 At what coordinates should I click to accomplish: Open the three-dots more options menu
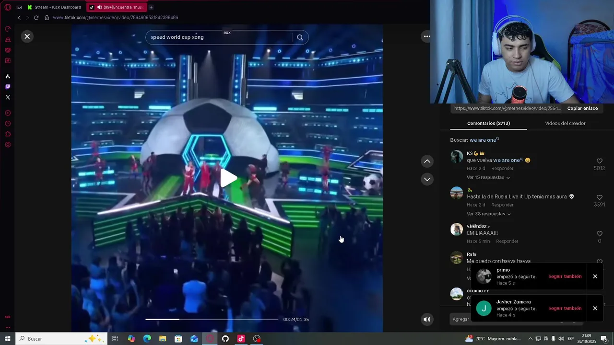click(x=426, y=36)
